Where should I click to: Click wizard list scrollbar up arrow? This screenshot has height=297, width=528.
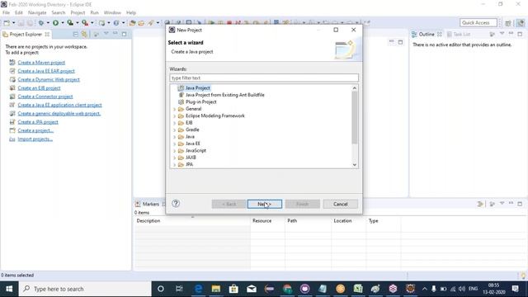[354, 88]
